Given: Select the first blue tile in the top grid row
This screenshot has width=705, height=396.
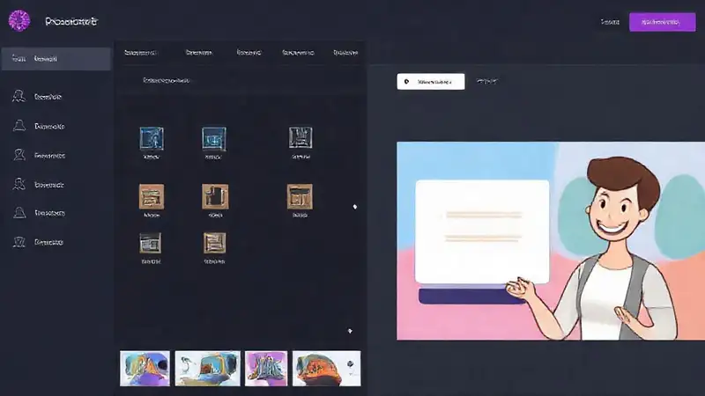Looking at the screenshot, I should (x=152, y=138).
